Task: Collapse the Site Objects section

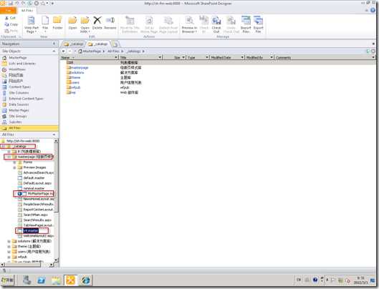Action: pos(54,52)
